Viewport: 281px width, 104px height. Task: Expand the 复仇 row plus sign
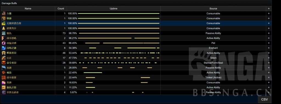pos(269,33)
